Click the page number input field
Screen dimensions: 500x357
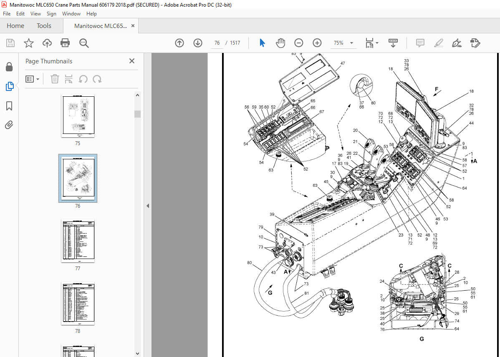pos(217,43)
